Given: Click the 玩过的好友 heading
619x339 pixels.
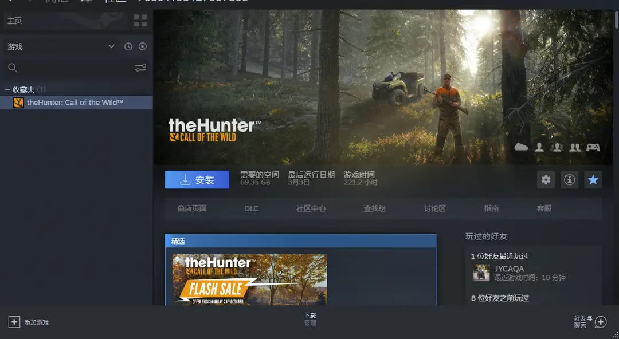Looking at the screenshot, I should tap(486, 236).
